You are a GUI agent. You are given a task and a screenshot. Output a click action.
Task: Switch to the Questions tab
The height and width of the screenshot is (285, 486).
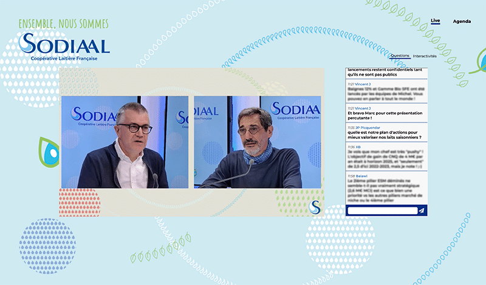(400, 56)
